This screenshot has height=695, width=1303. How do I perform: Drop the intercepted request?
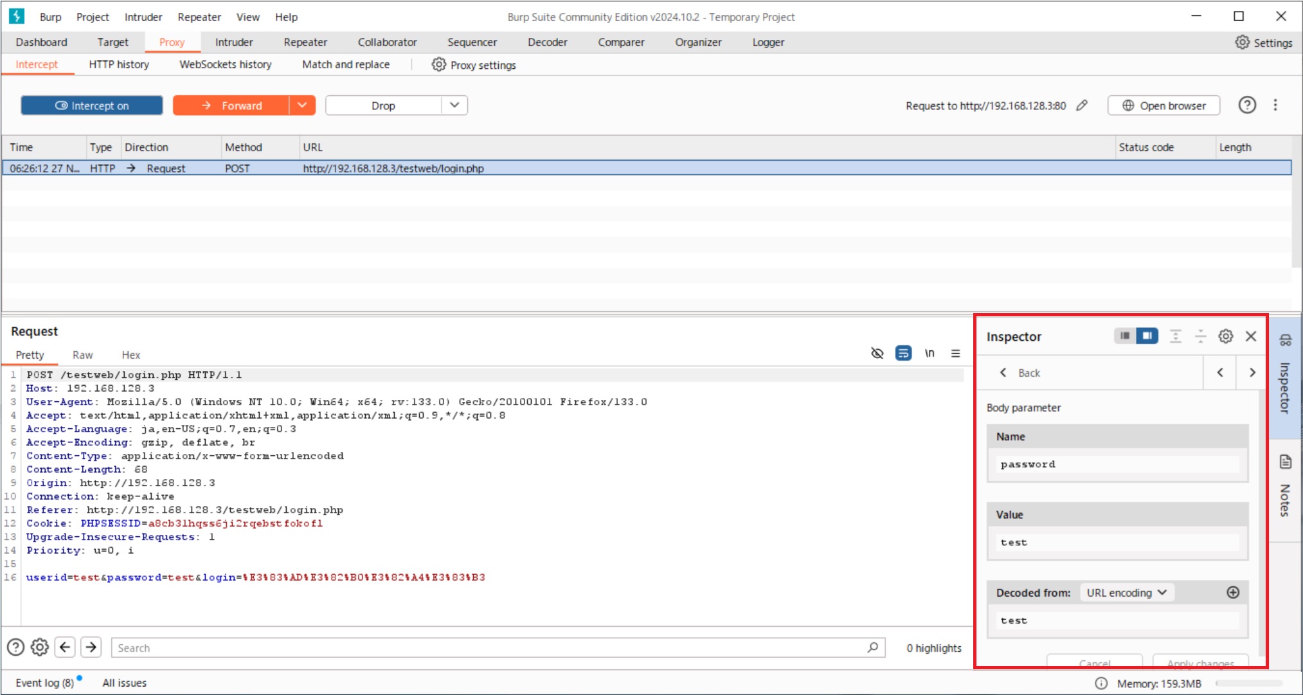coord(383,105)
